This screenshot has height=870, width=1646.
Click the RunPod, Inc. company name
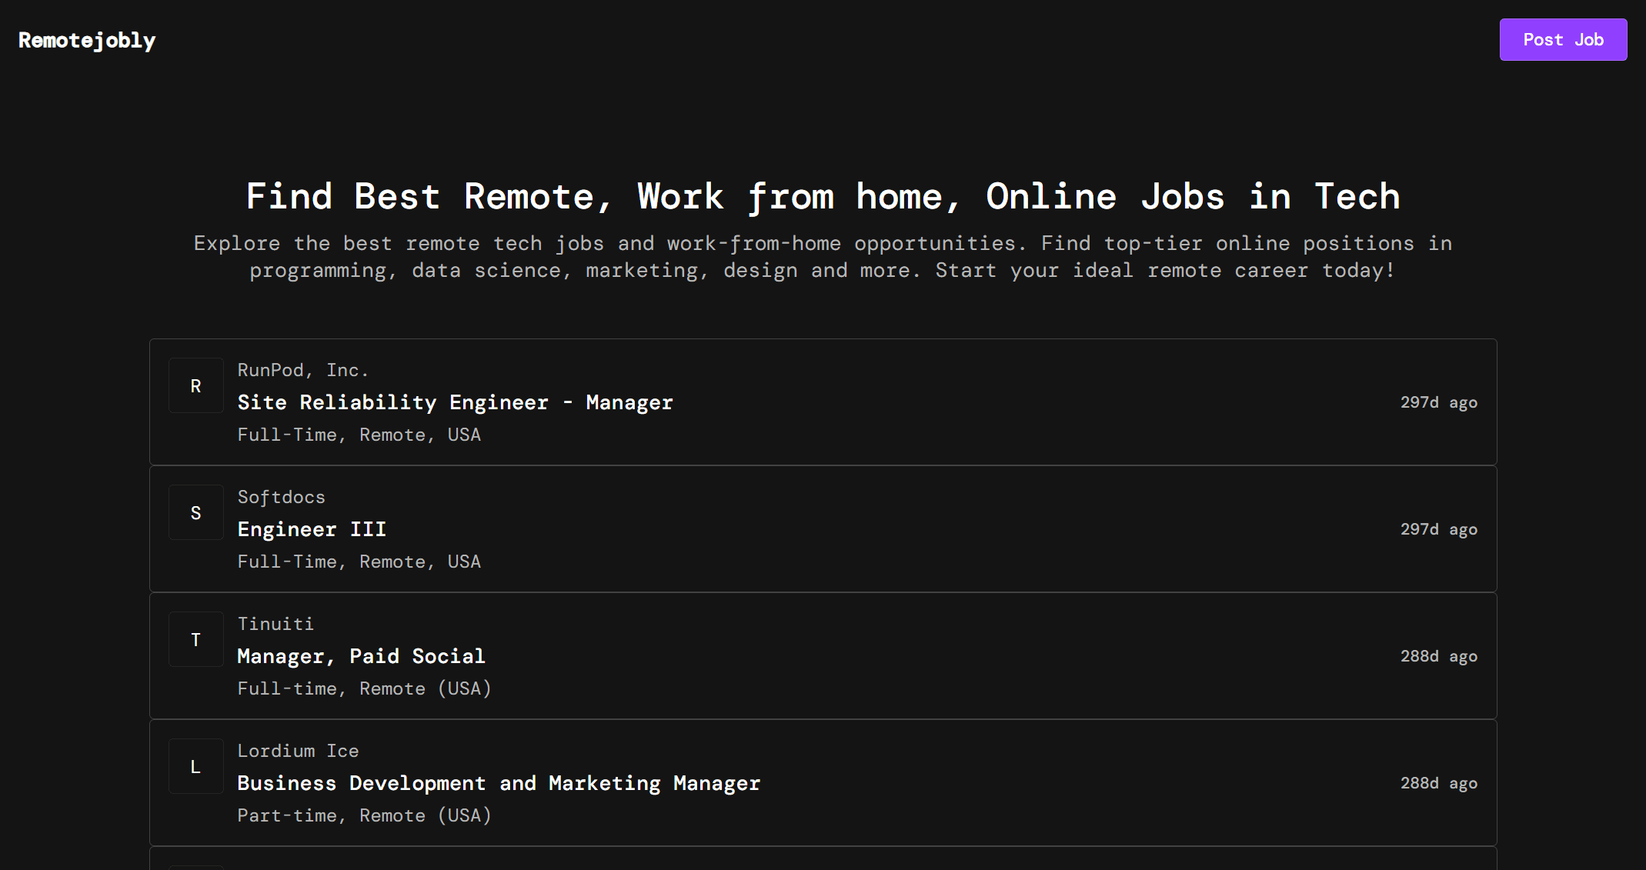click(302, 370)
